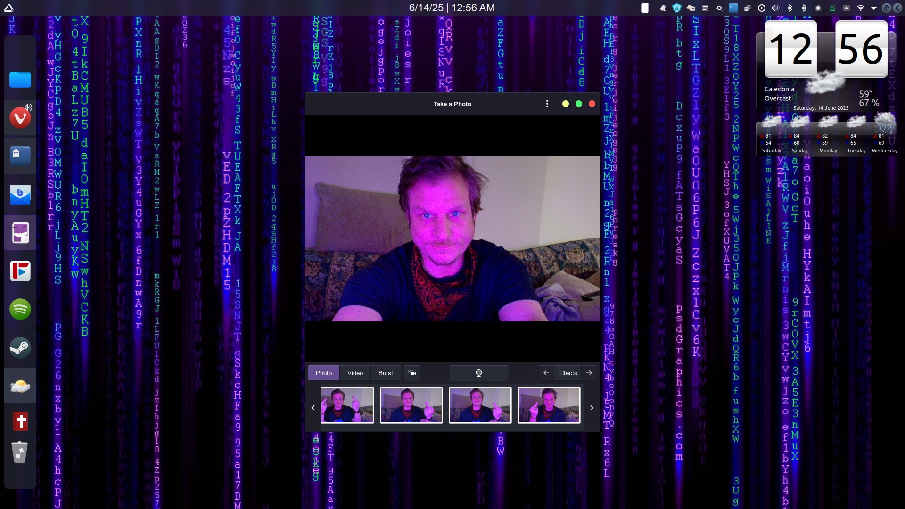Image resolution: width=905 pixels, height=509 pixels.
Task: Expand the tray dropdown triangle
Action: point(873,8)
